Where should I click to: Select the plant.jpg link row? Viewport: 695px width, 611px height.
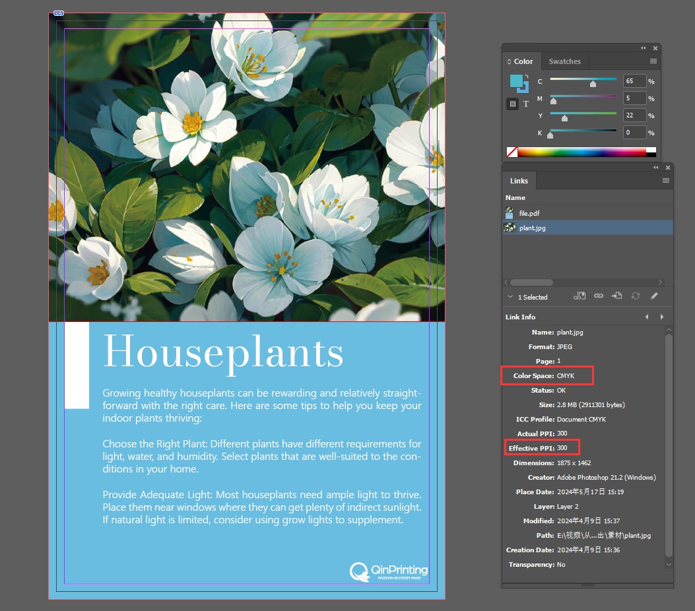point(587,228)
